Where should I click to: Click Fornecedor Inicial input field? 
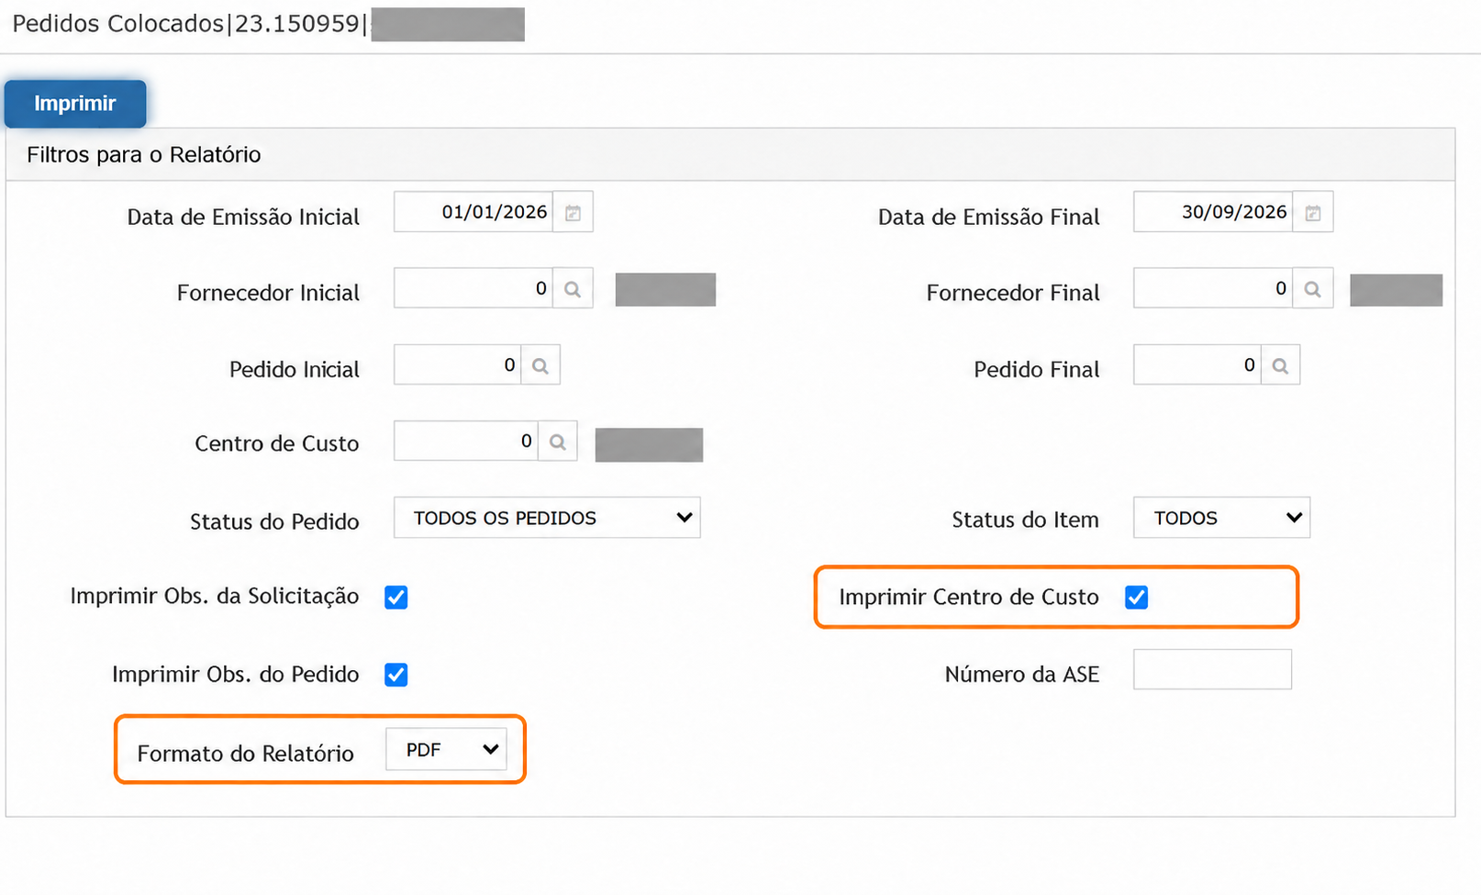coord(473,289)
